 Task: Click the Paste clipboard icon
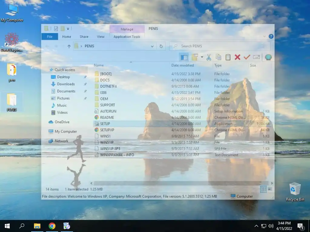(x=228, y=57)
